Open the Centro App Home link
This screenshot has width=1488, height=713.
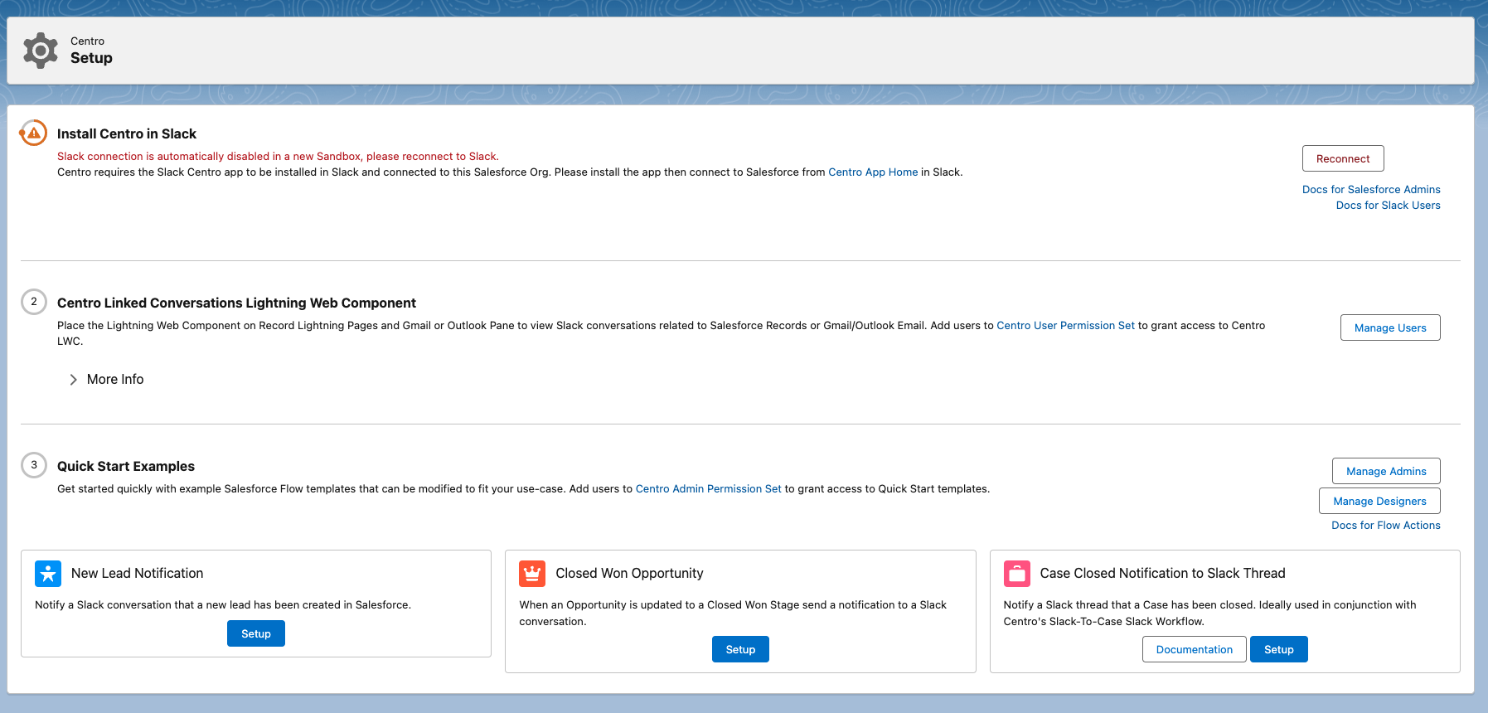click(873, 172)
